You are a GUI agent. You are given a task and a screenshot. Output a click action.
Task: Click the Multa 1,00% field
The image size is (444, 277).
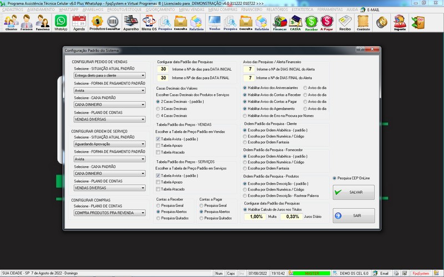pos(256,217)
